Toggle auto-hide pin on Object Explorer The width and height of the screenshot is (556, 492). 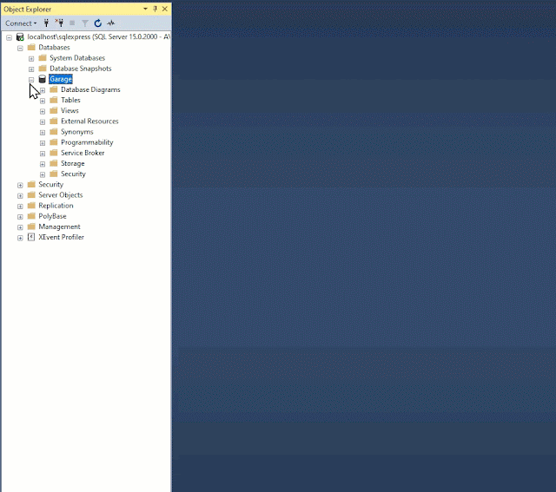coord(155,9)
